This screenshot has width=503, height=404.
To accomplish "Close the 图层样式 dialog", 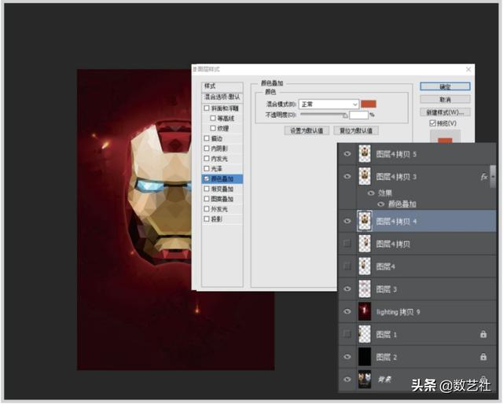I will coord(468,69).
